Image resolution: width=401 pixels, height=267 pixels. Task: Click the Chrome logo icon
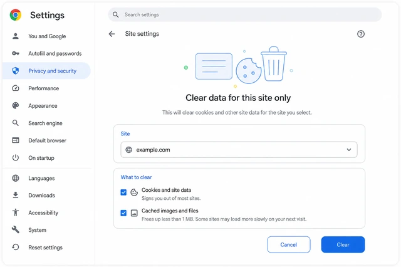16,15
